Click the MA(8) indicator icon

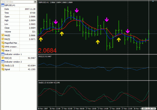coord(3,35)
